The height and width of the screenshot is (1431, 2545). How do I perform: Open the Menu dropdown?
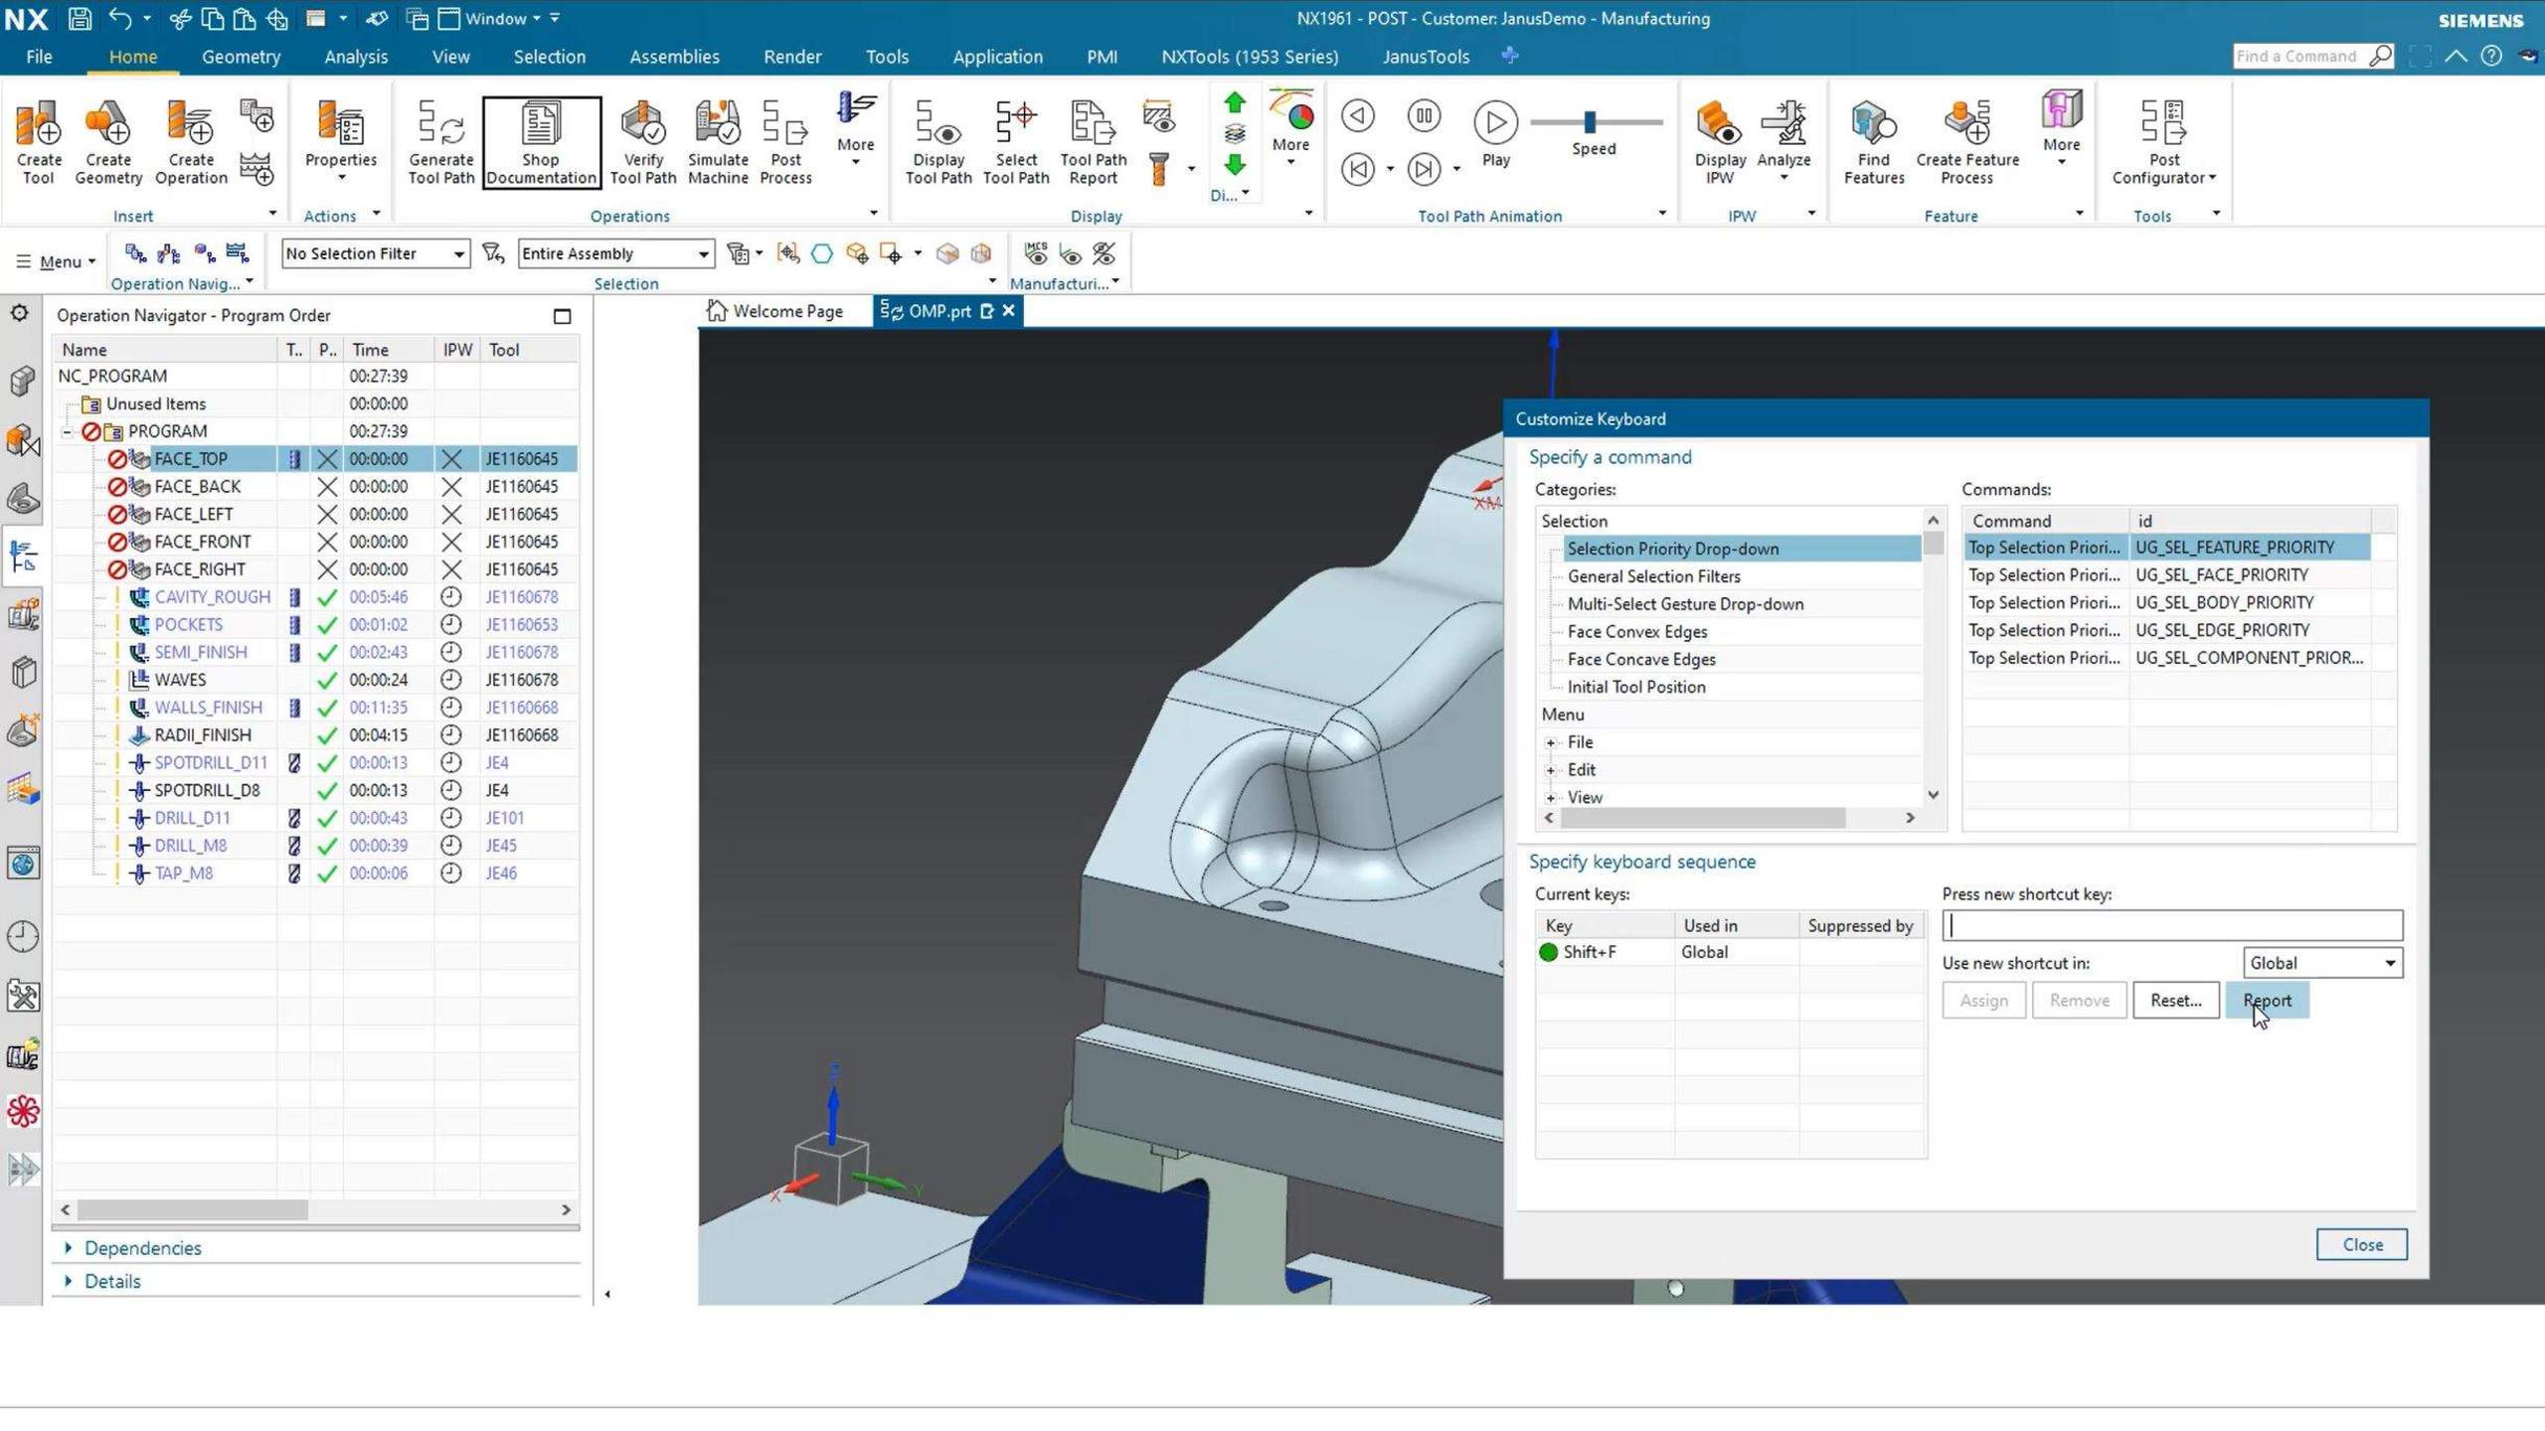[x=57, y=261]
